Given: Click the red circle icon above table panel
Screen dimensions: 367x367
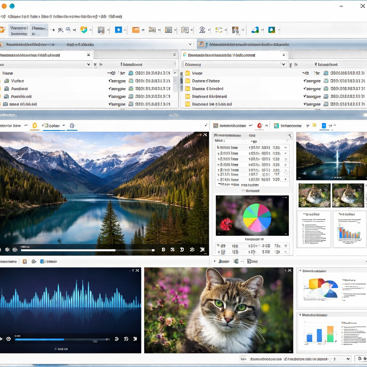Looking at the screenshot, I should [260, 126].
